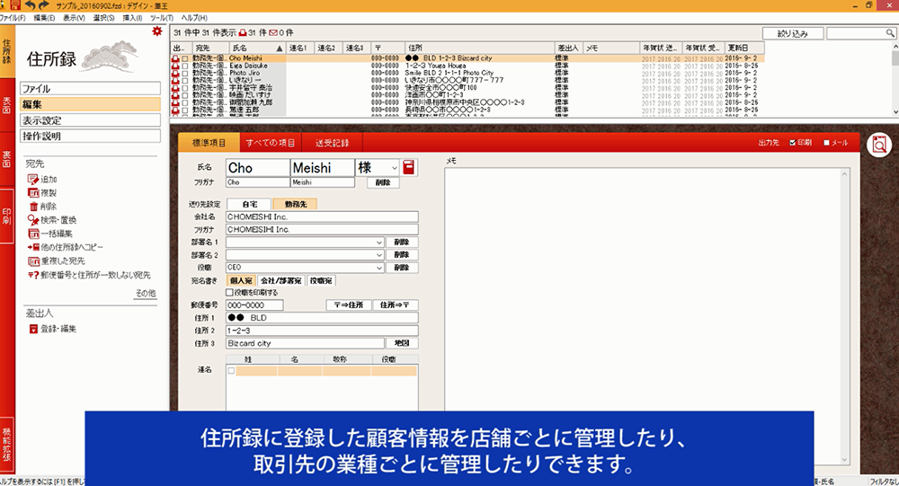Screen dimensions: 899x486
Task: Click red printer icon in Cho Meishi row
Action: [x=175, y=58]
